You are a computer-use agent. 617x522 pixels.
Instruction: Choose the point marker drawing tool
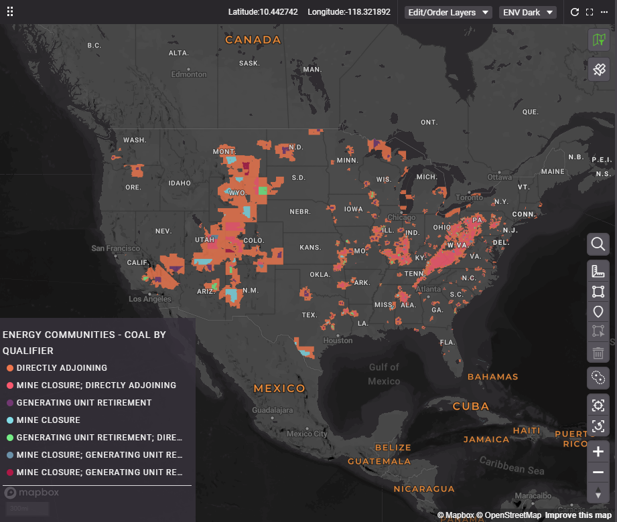(x=598, y=312)
